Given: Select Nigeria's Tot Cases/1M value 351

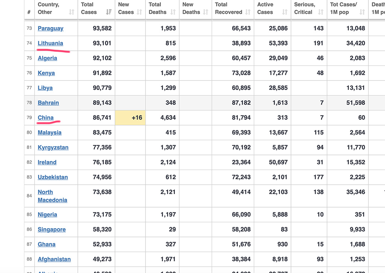Looking at the screenshot, I should coord(360,215).
